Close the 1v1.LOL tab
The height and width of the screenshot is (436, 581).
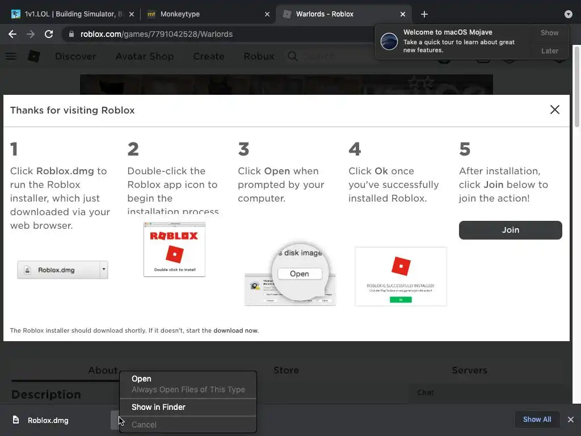pos(132,14)
